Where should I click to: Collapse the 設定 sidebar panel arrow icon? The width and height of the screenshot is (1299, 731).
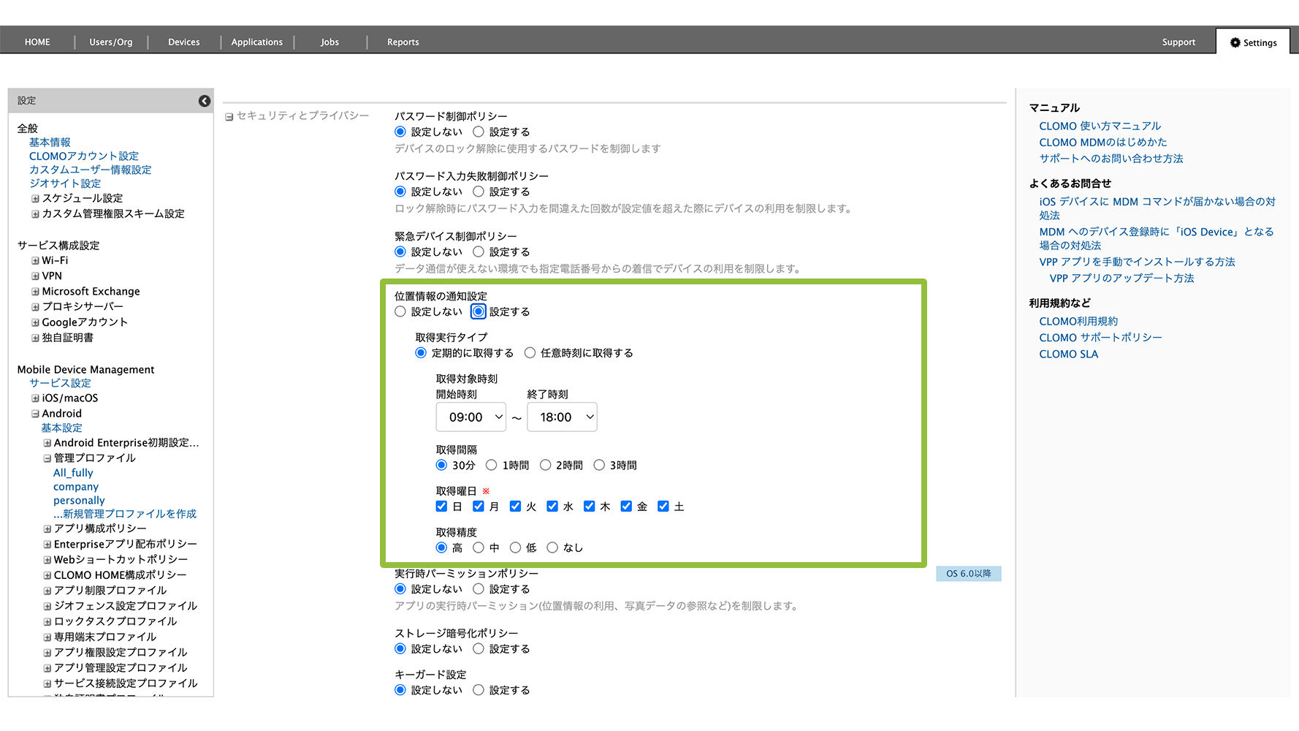tap(205, 101)
